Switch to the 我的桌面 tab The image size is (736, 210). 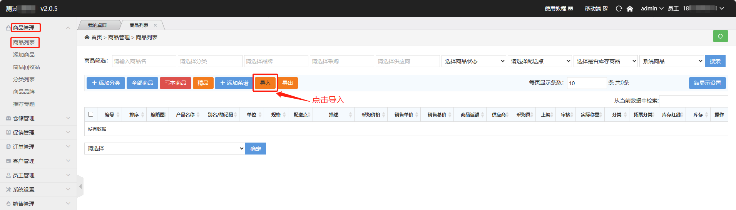(x=97, y=25)
